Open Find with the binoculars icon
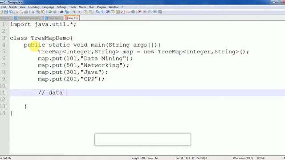285x160 pixels. 62,12
